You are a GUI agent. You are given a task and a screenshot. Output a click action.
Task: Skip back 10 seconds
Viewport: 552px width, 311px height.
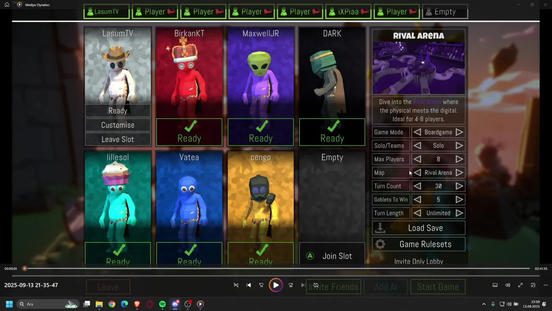coord(261,285)
